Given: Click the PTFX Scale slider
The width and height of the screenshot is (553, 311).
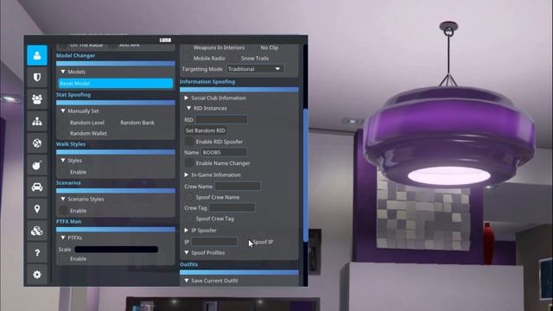Looking at the screenshot, I should coord(117,250).
